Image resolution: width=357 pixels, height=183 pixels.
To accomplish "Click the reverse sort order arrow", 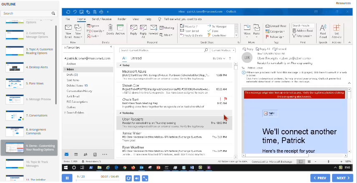I will tap(230, 58).
